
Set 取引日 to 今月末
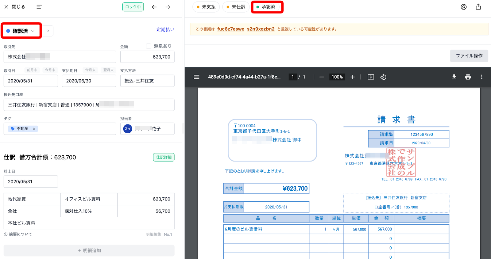[x=50, y=70]
